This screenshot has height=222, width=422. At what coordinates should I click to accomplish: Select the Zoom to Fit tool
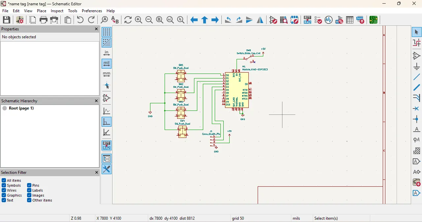tap(160, 20)
